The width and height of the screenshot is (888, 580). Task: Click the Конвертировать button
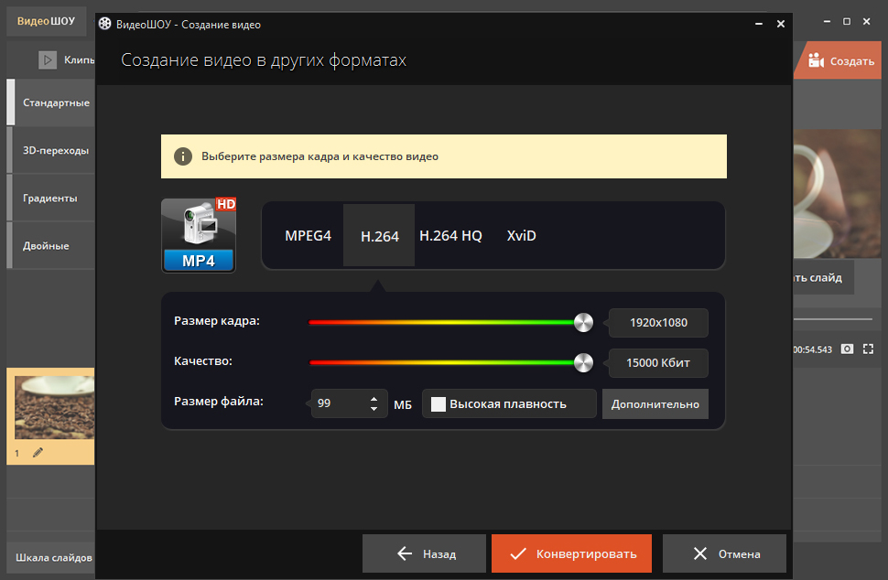tap(571, 553)
